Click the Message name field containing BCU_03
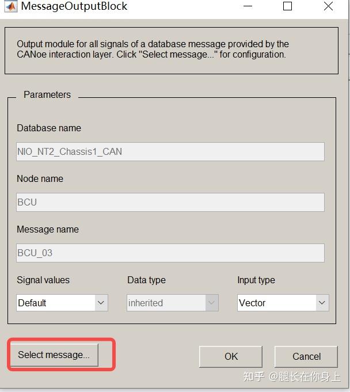 [170, 253]
